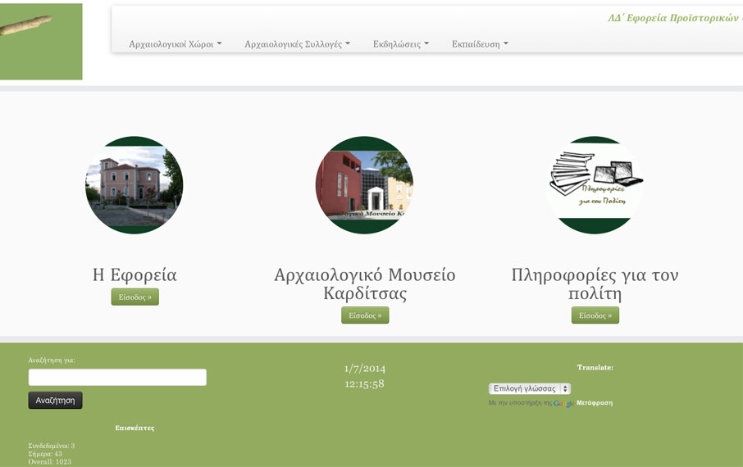The width and height of the screenshot is (743, 467).
Task: Open the Επιλογή γλώσσας language selector
Action: [x=530, y=388]
